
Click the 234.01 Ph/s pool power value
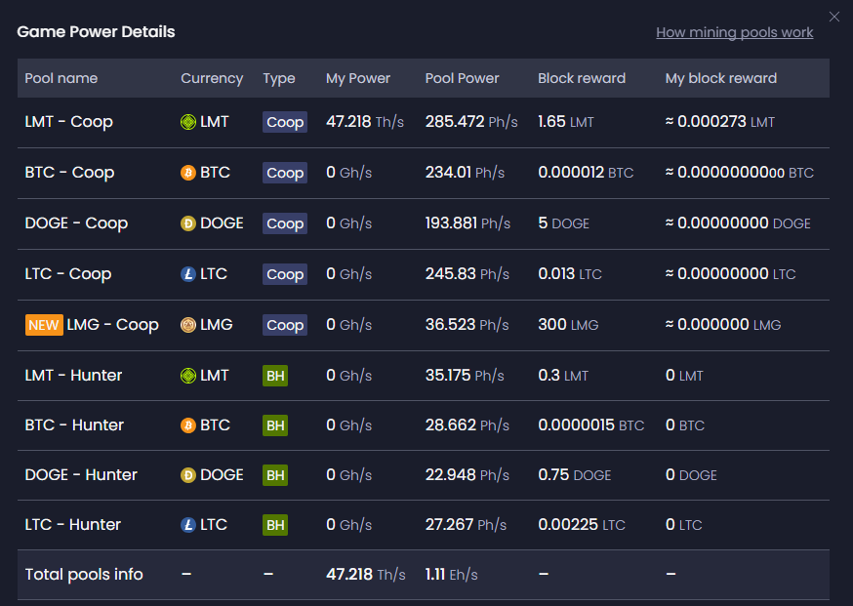[x=466, y=173]
